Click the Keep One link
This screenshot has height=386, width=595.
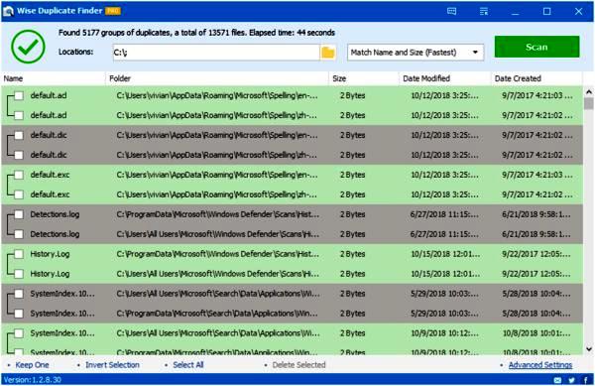point(32,365)
